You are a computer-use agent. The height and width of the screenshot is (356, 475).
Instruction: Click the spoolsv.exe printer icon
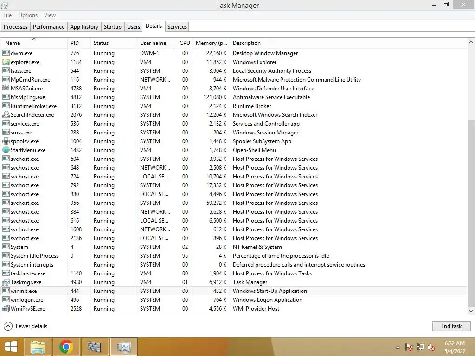tap(6, 141)
